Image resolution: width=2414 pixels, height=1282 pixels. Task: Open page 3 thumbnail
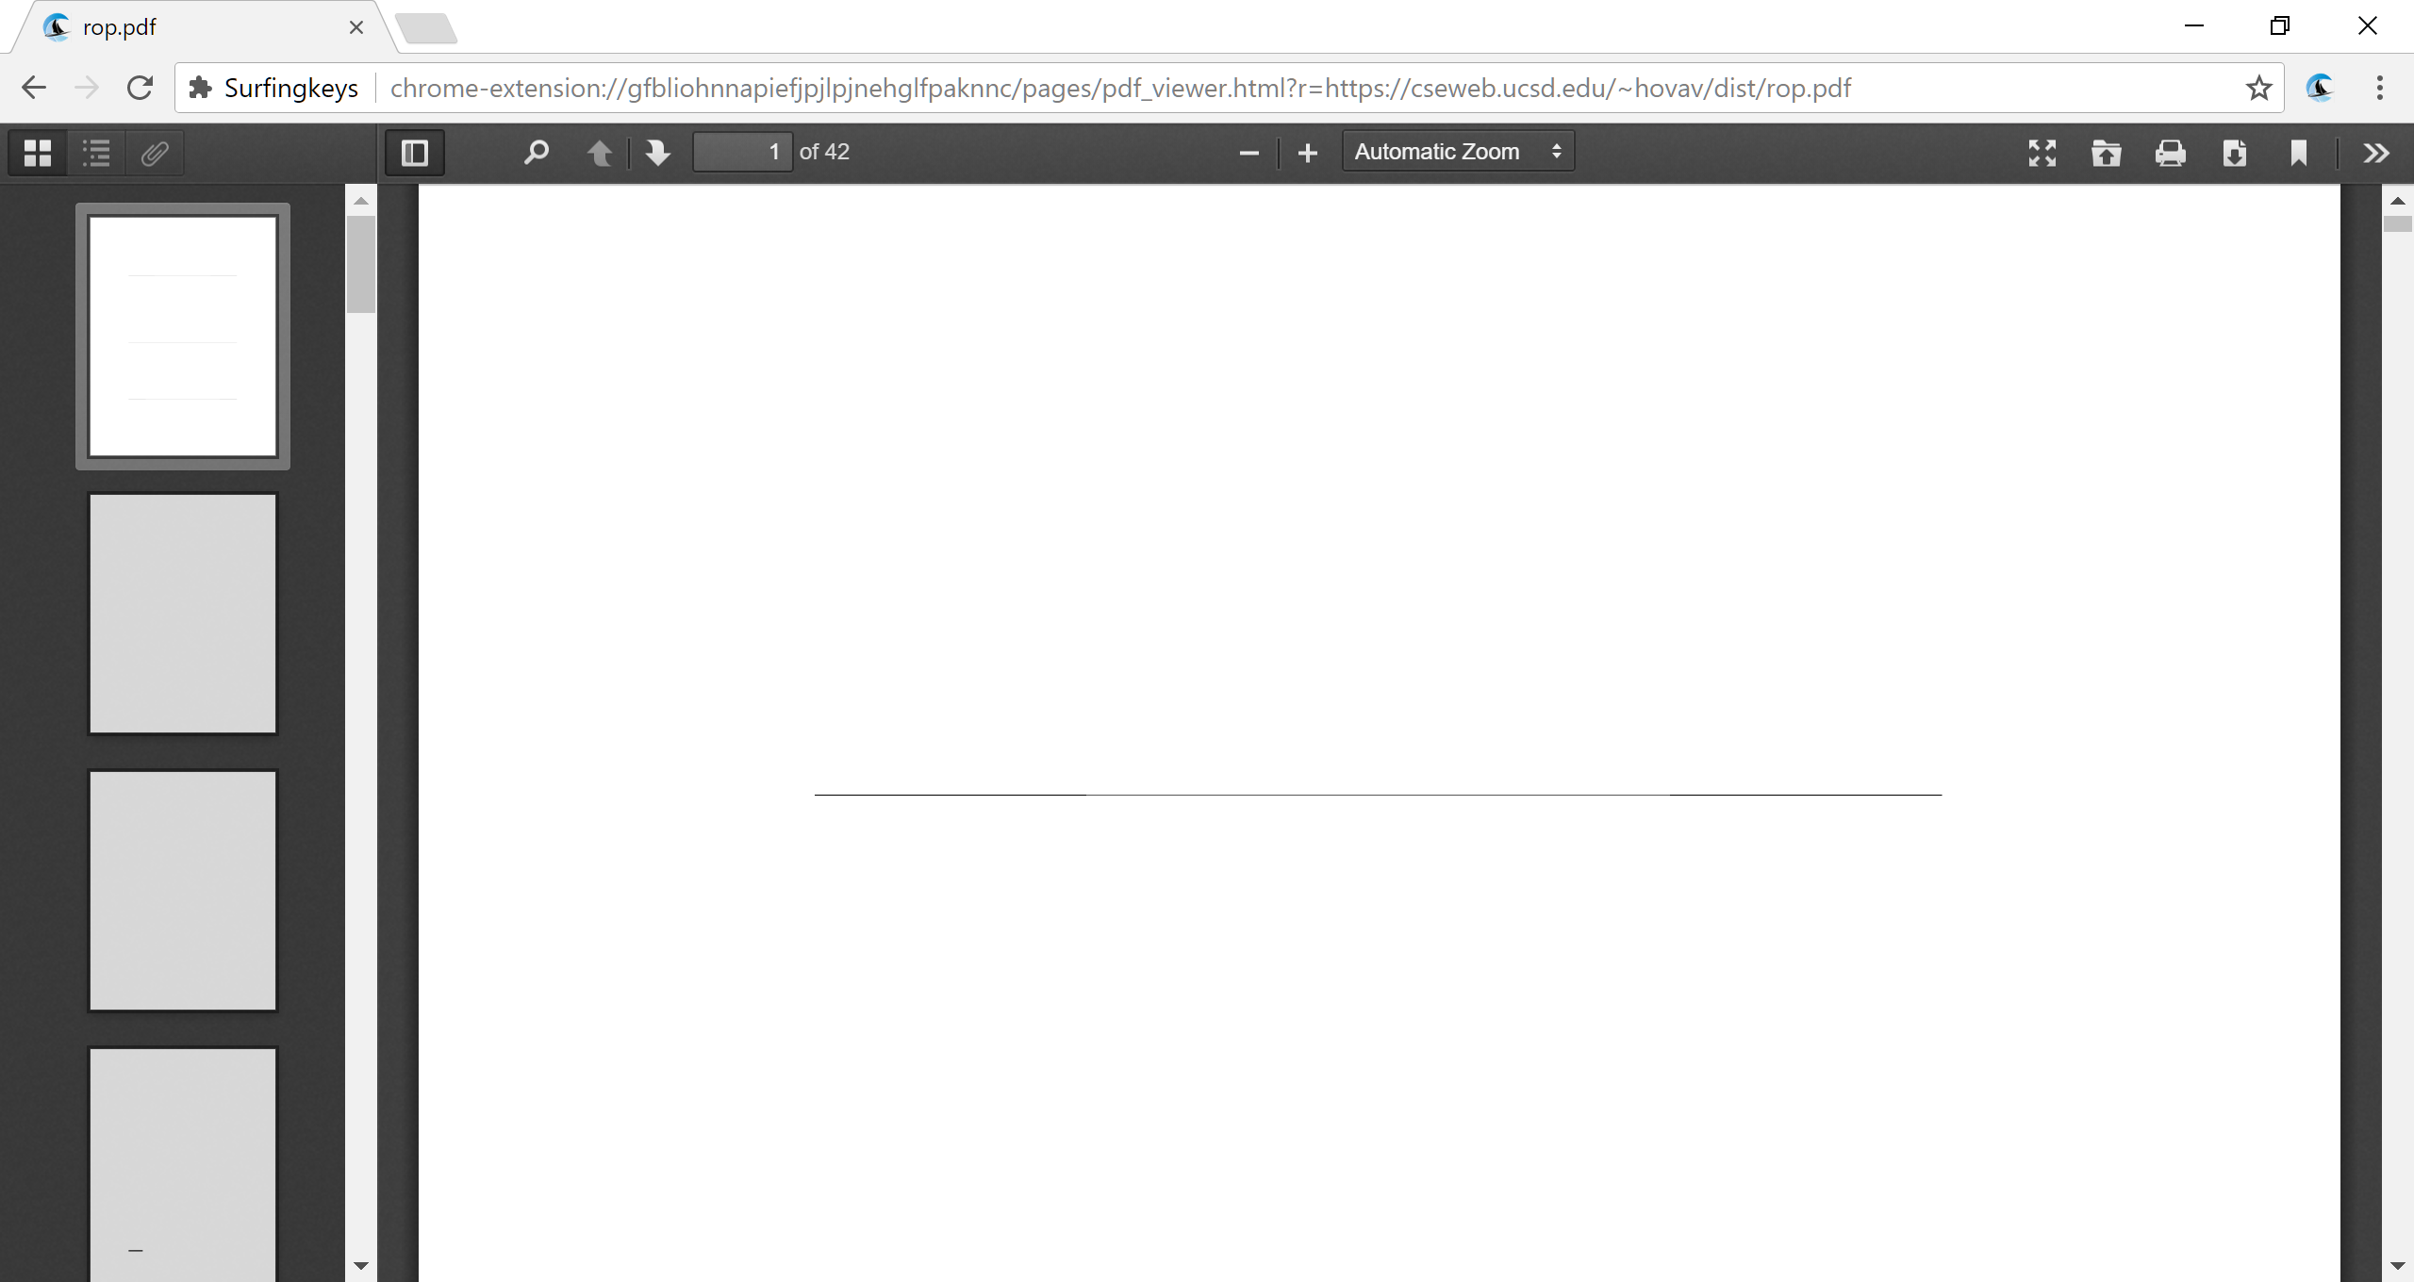(183, 890)
